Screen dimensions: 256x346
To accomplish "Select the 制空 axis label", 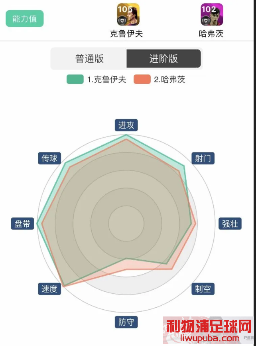I will pyautogui.click(x=203, y=289).
